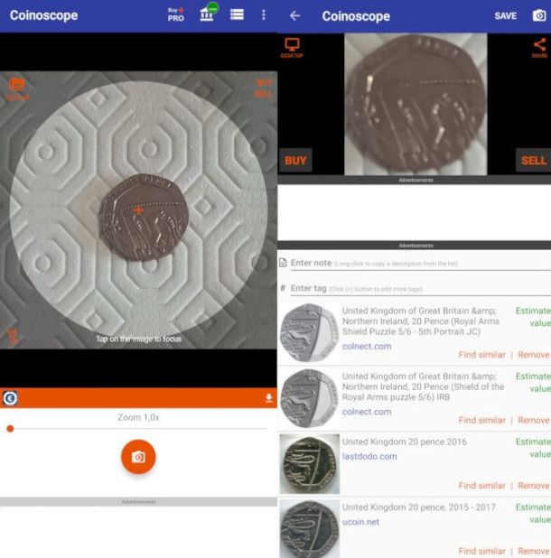
Task: Tap SAVE in the results header
Action: pos(506,16)
